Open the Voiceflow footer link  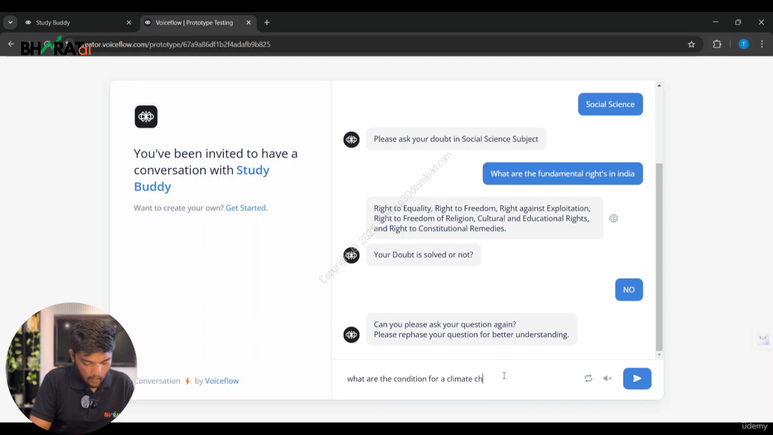[222, 381]
